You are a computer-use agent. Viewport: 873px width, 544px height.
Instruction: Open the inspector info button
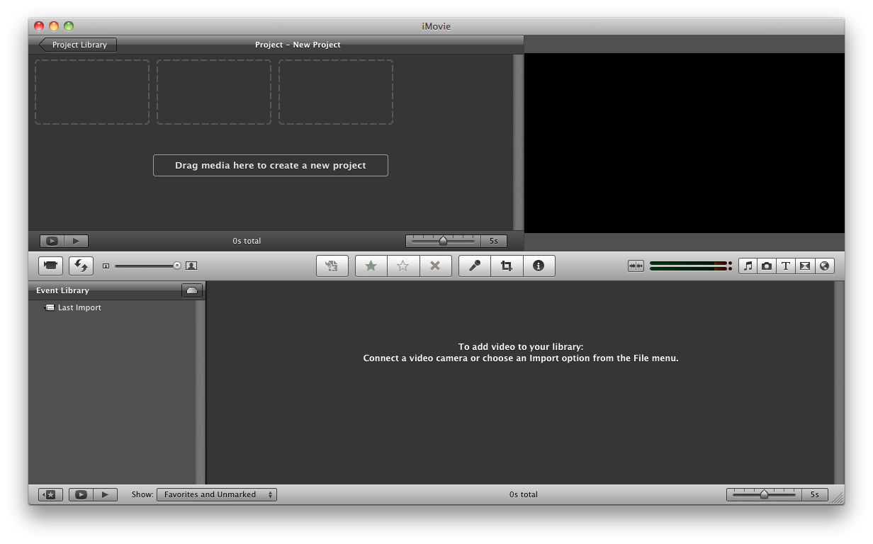tap(539, 266)
